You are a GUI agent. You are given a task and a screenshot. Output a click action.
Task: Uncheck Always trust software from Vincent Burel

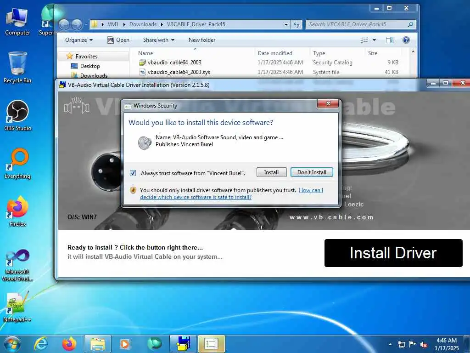(x=133, y=173)
